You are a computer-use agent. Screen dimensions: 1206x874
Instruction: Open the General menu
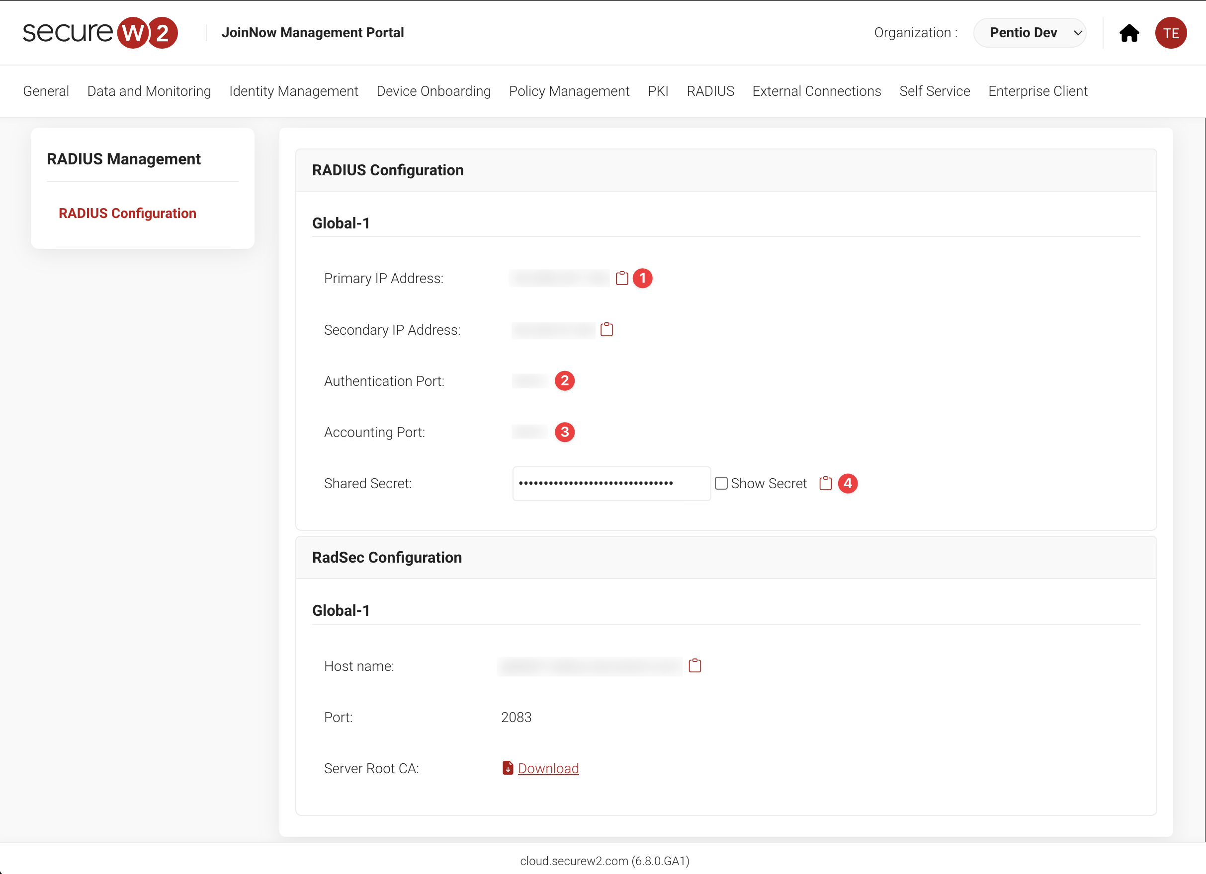tap(46, 91)
